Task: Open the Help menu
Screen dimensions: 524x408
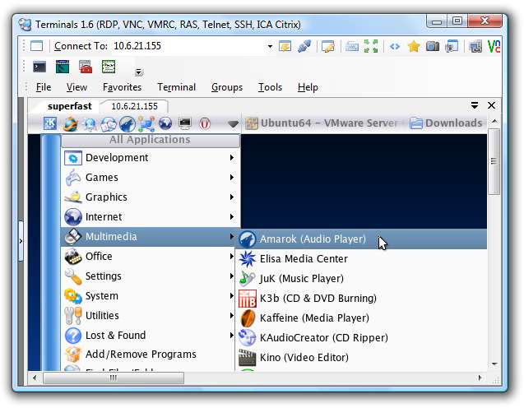Action: point(308,87)
